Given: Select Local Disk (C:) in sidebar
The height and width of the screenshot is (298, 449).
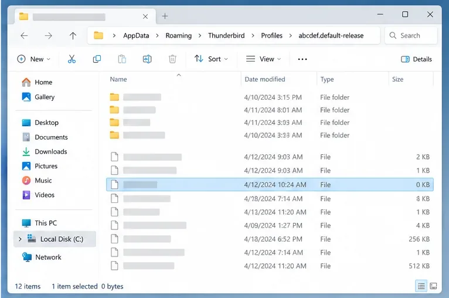Looking at the screenshot, I should click(55, 239).
